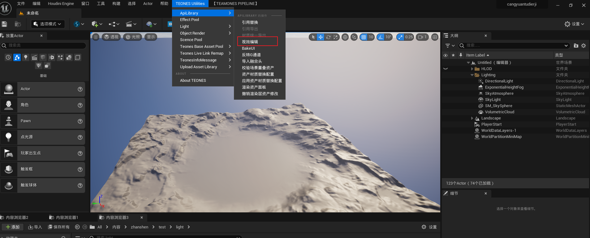Click the world coordinate globe icon
Screen dimensions: 590x238
[345, 37]
